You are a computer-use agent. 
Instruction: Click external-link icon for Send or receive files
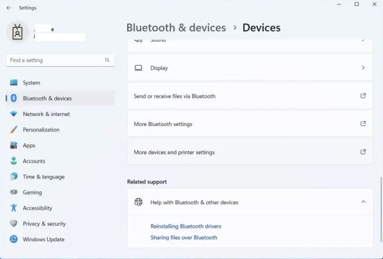pyautogui.click(x=363, y=96)
